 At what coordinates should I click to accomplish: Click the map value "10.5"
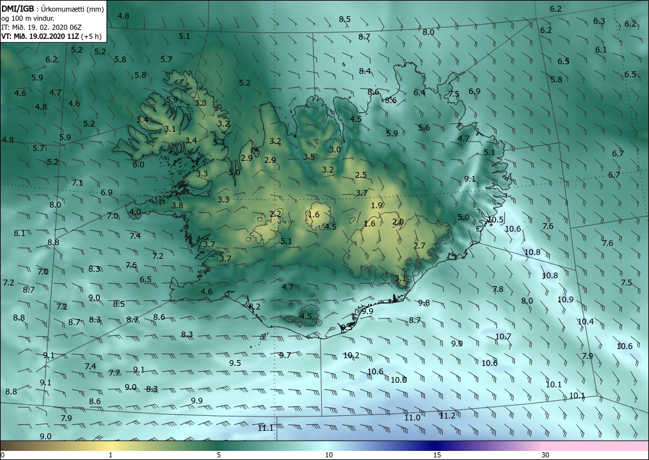click(495, 220)
